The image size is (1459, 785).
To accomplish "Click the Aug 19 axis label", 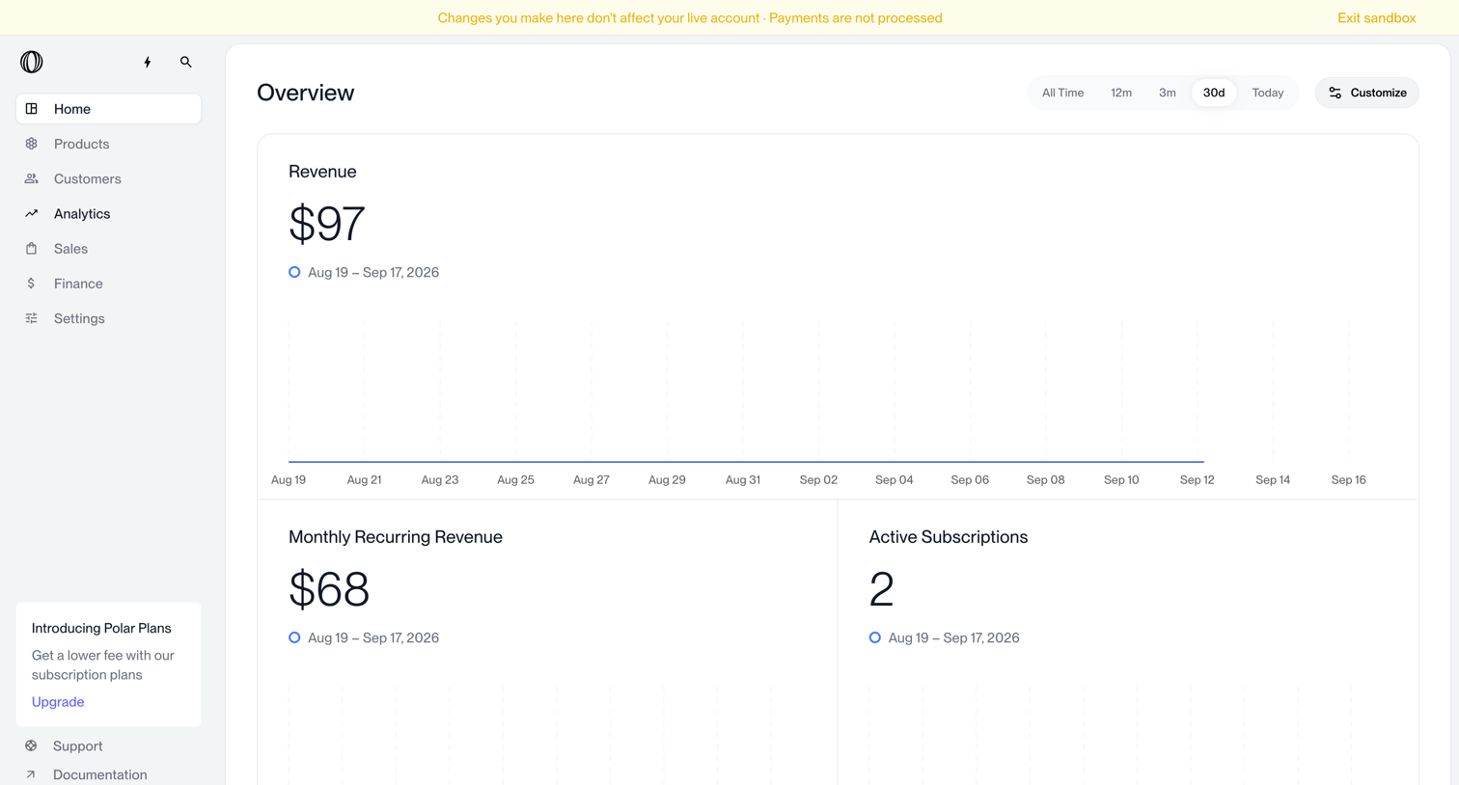I will tap(289, 479).
